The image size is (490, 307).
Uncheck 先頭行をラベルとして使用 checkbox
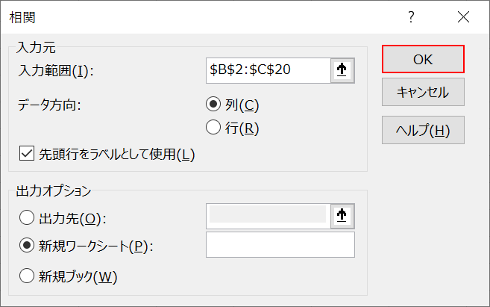point(28,154)
